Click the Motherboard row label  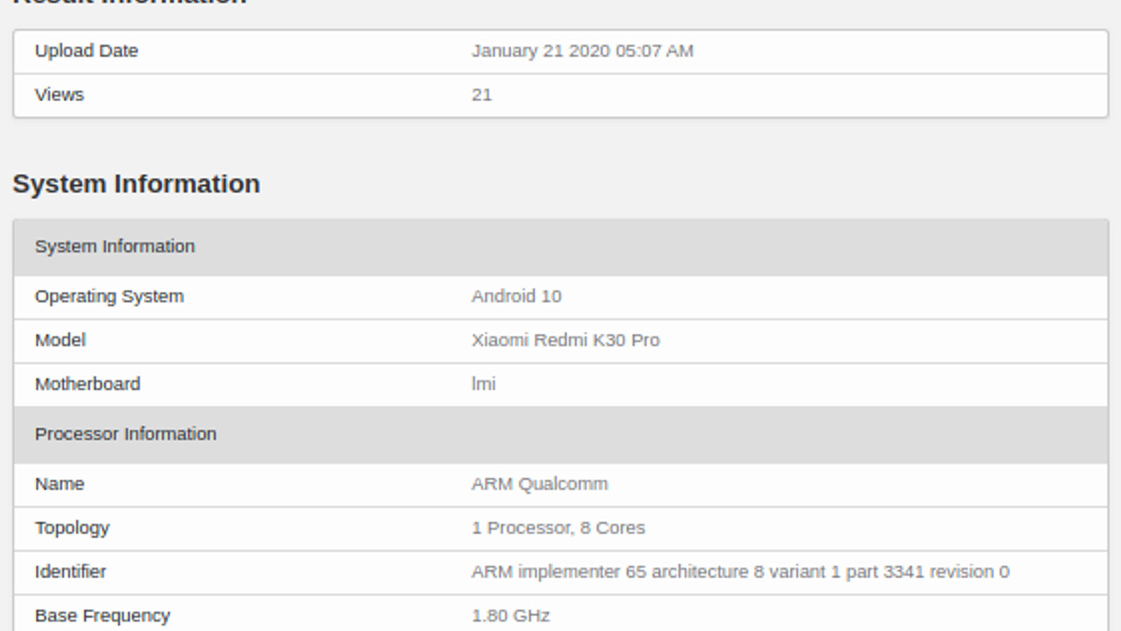[x=88, y=384]
